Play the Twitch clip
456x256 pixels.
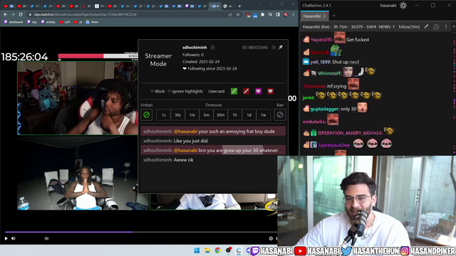[x=6, y=239]
